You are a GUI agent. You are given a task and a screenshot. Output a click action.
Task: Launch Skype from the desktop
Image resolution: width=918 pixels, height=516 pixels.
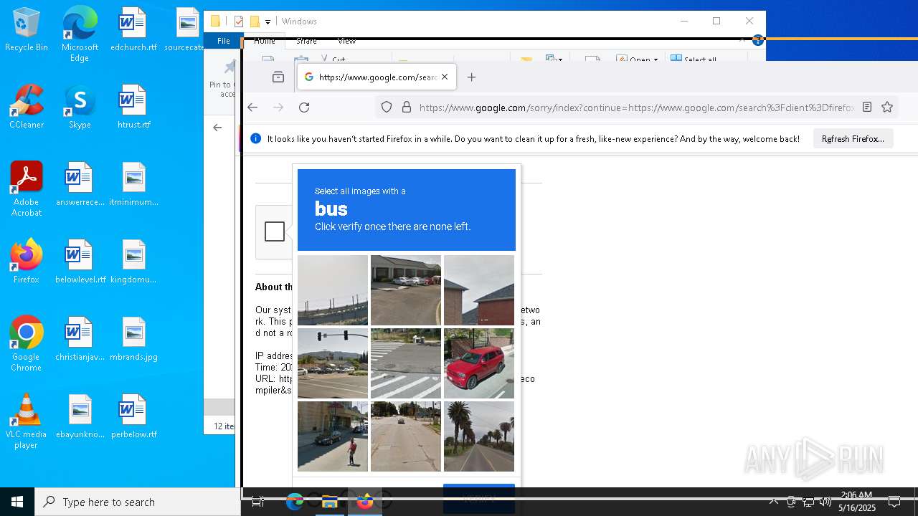tap(80, 107)
